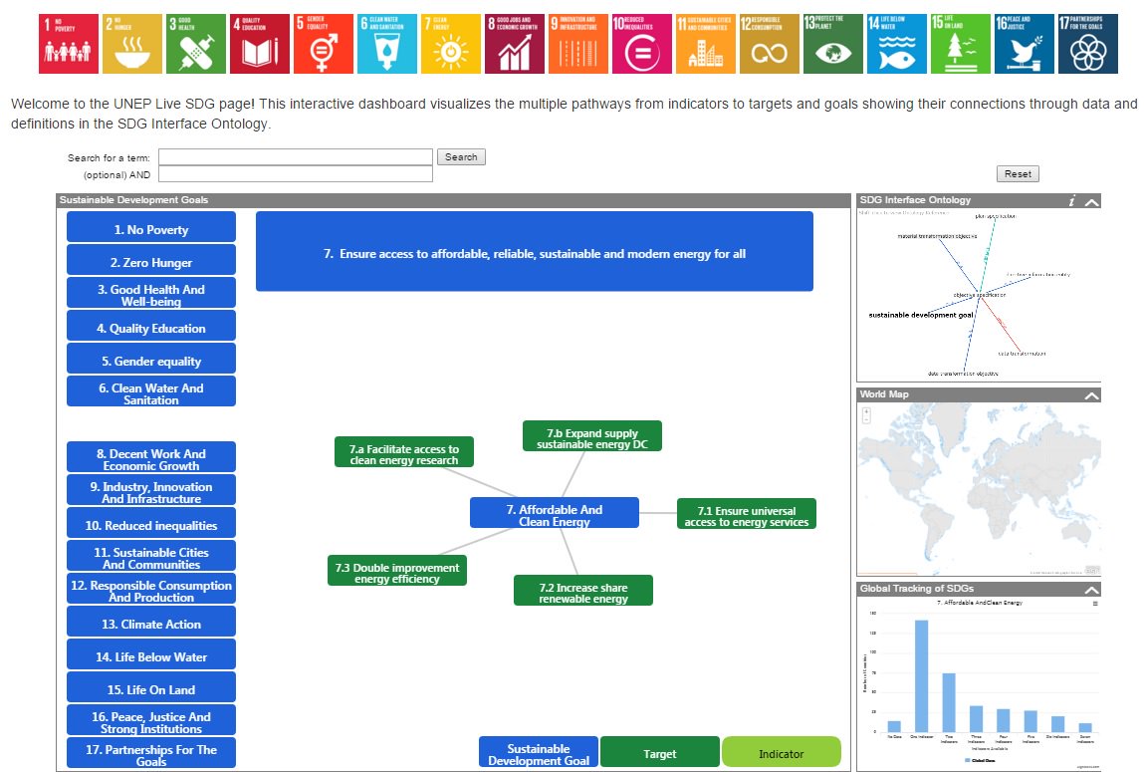Image resolution: width=1144 pixels, height=772 pixels.
Task: Select 8. Decent Work And Economic Growth
Action: point(151,457)
